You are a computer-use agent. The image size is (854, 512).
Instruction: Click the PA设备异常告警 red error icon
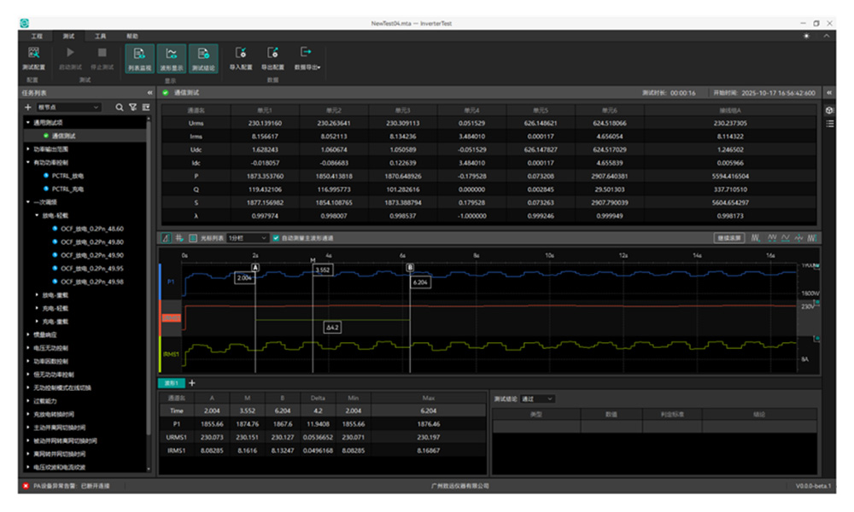pos(26,486)
